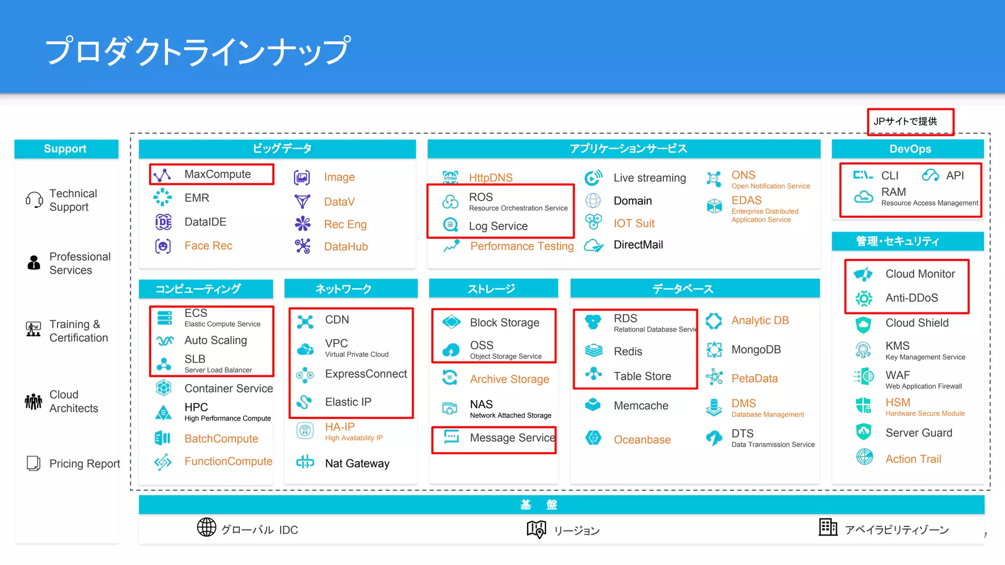Viewport: 1005px width, 565px height.
Task: Click the availability zone building icon
Action: point(828,527)
